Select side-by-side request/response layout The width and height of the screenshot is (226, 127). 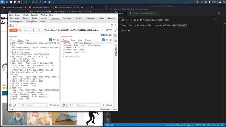[102, 35]
